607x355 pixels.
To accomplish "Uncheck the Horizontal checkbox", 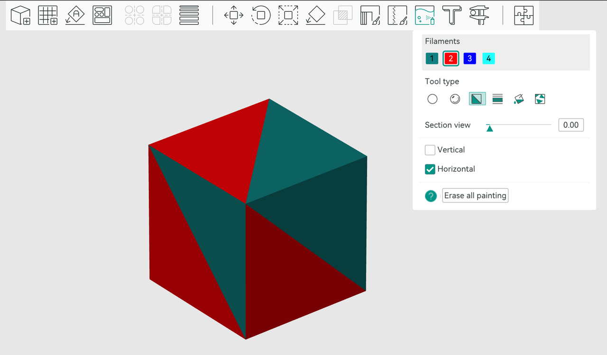I will point(430,169).
